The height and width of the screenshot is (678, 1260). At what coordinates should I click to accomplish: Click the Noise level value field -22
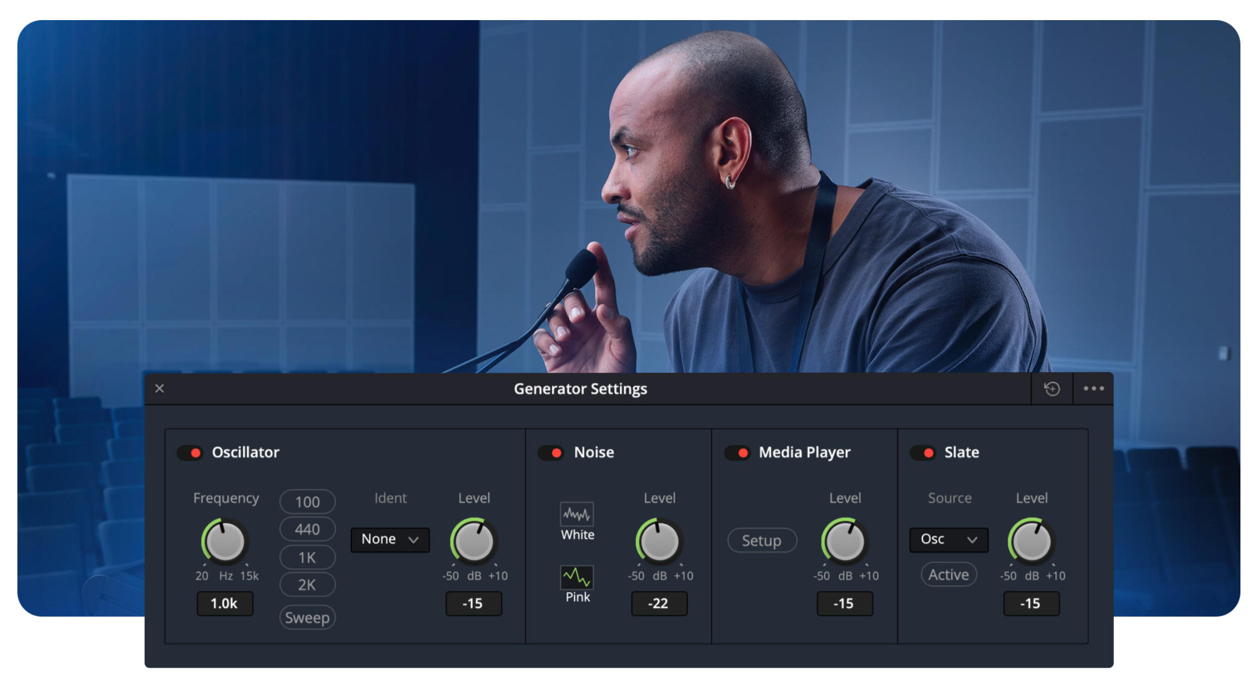[x=658, y=604]
